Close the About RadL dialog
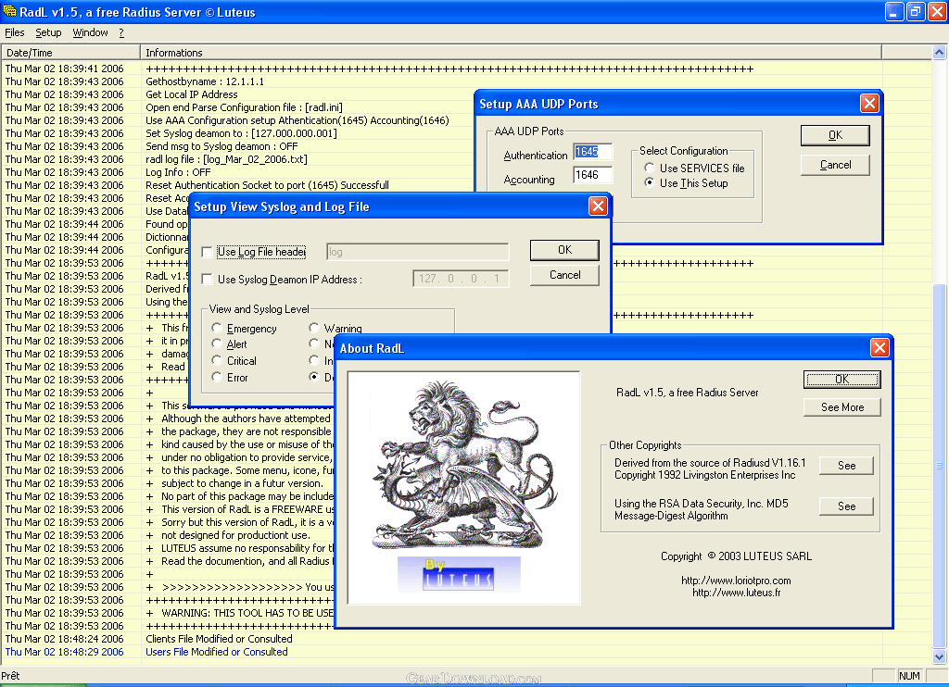This screenshot has width=949, height=687. [879, 348]
